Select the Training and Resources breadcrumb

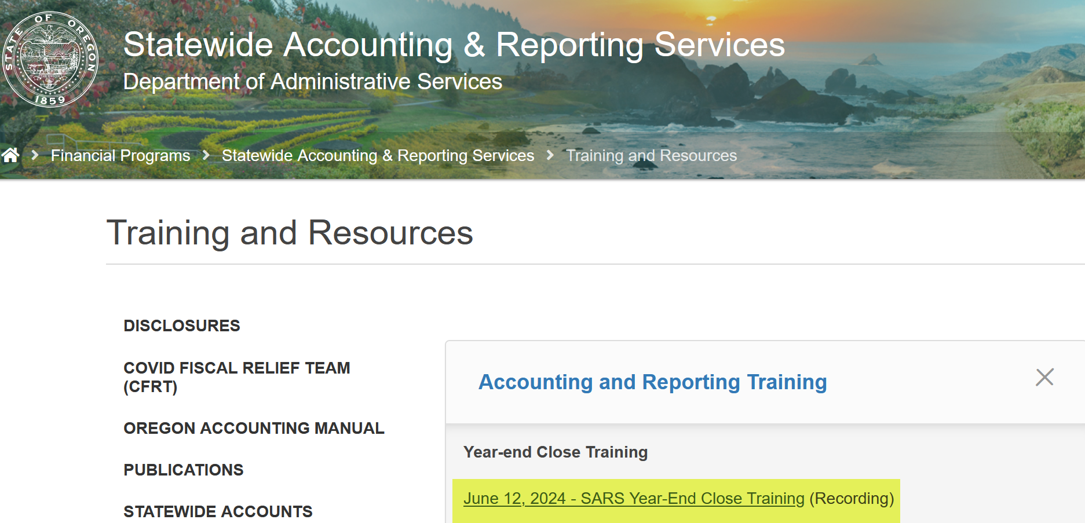coord(651,155)
